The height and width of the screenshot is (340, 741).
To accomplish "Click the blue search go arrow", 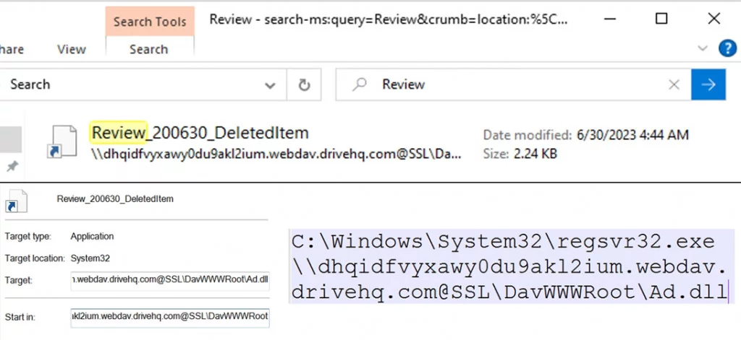I will (708, 84).
